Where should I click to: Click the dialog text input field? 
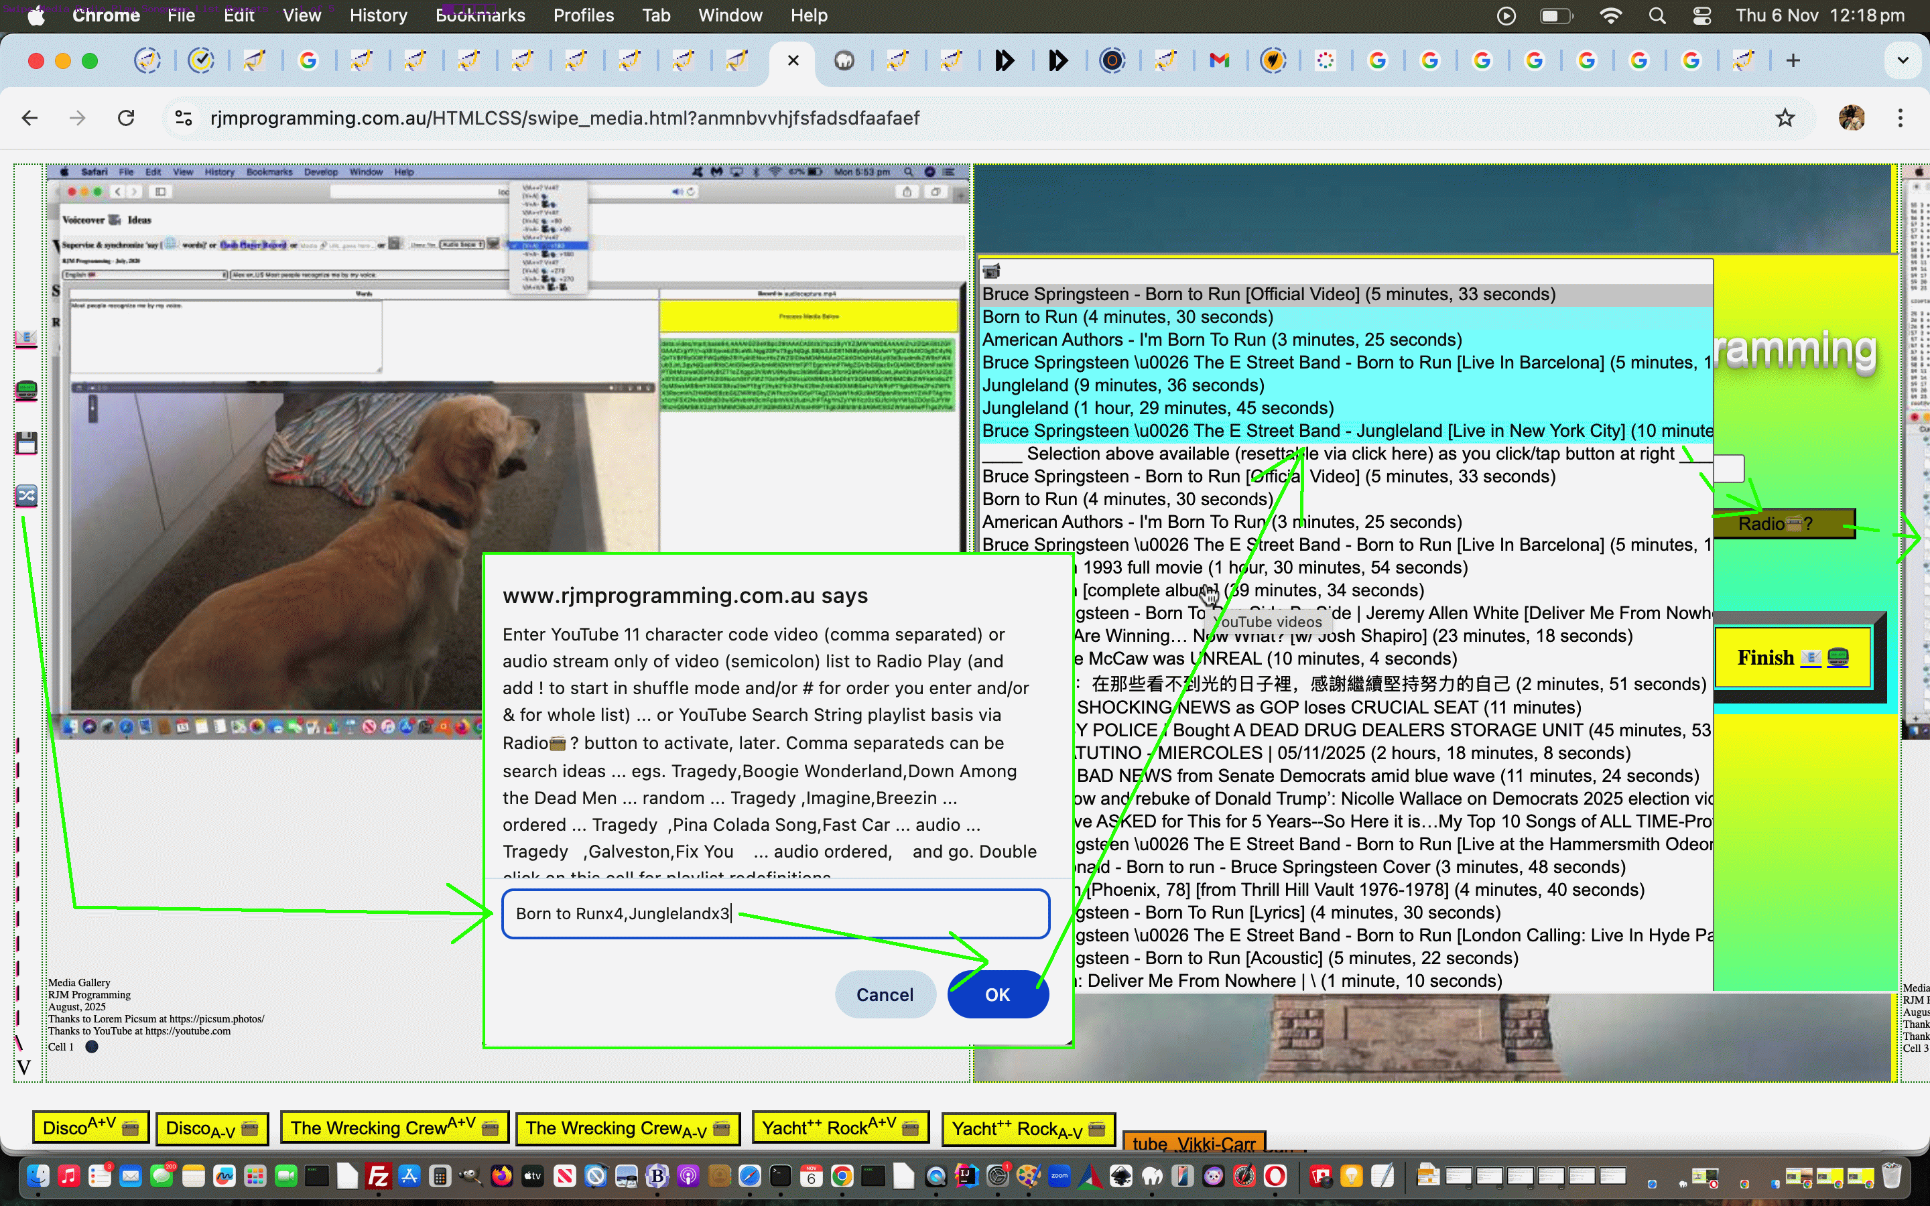point(775,913)
